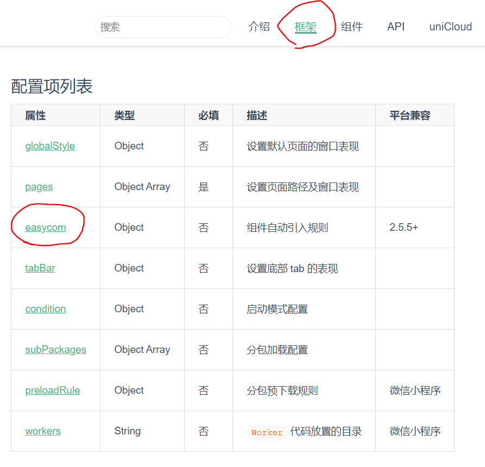Screen dimensions: 485x467
Task: Open the globalStyle documentation link
Action: [x=49, y=146]
